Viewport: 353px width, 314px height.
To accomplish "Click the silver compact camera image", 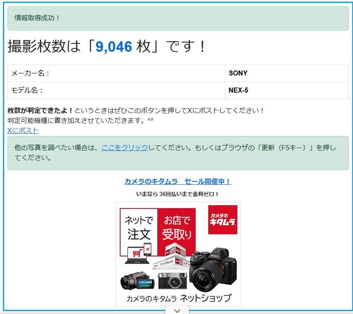I will [x=172, y=281].
